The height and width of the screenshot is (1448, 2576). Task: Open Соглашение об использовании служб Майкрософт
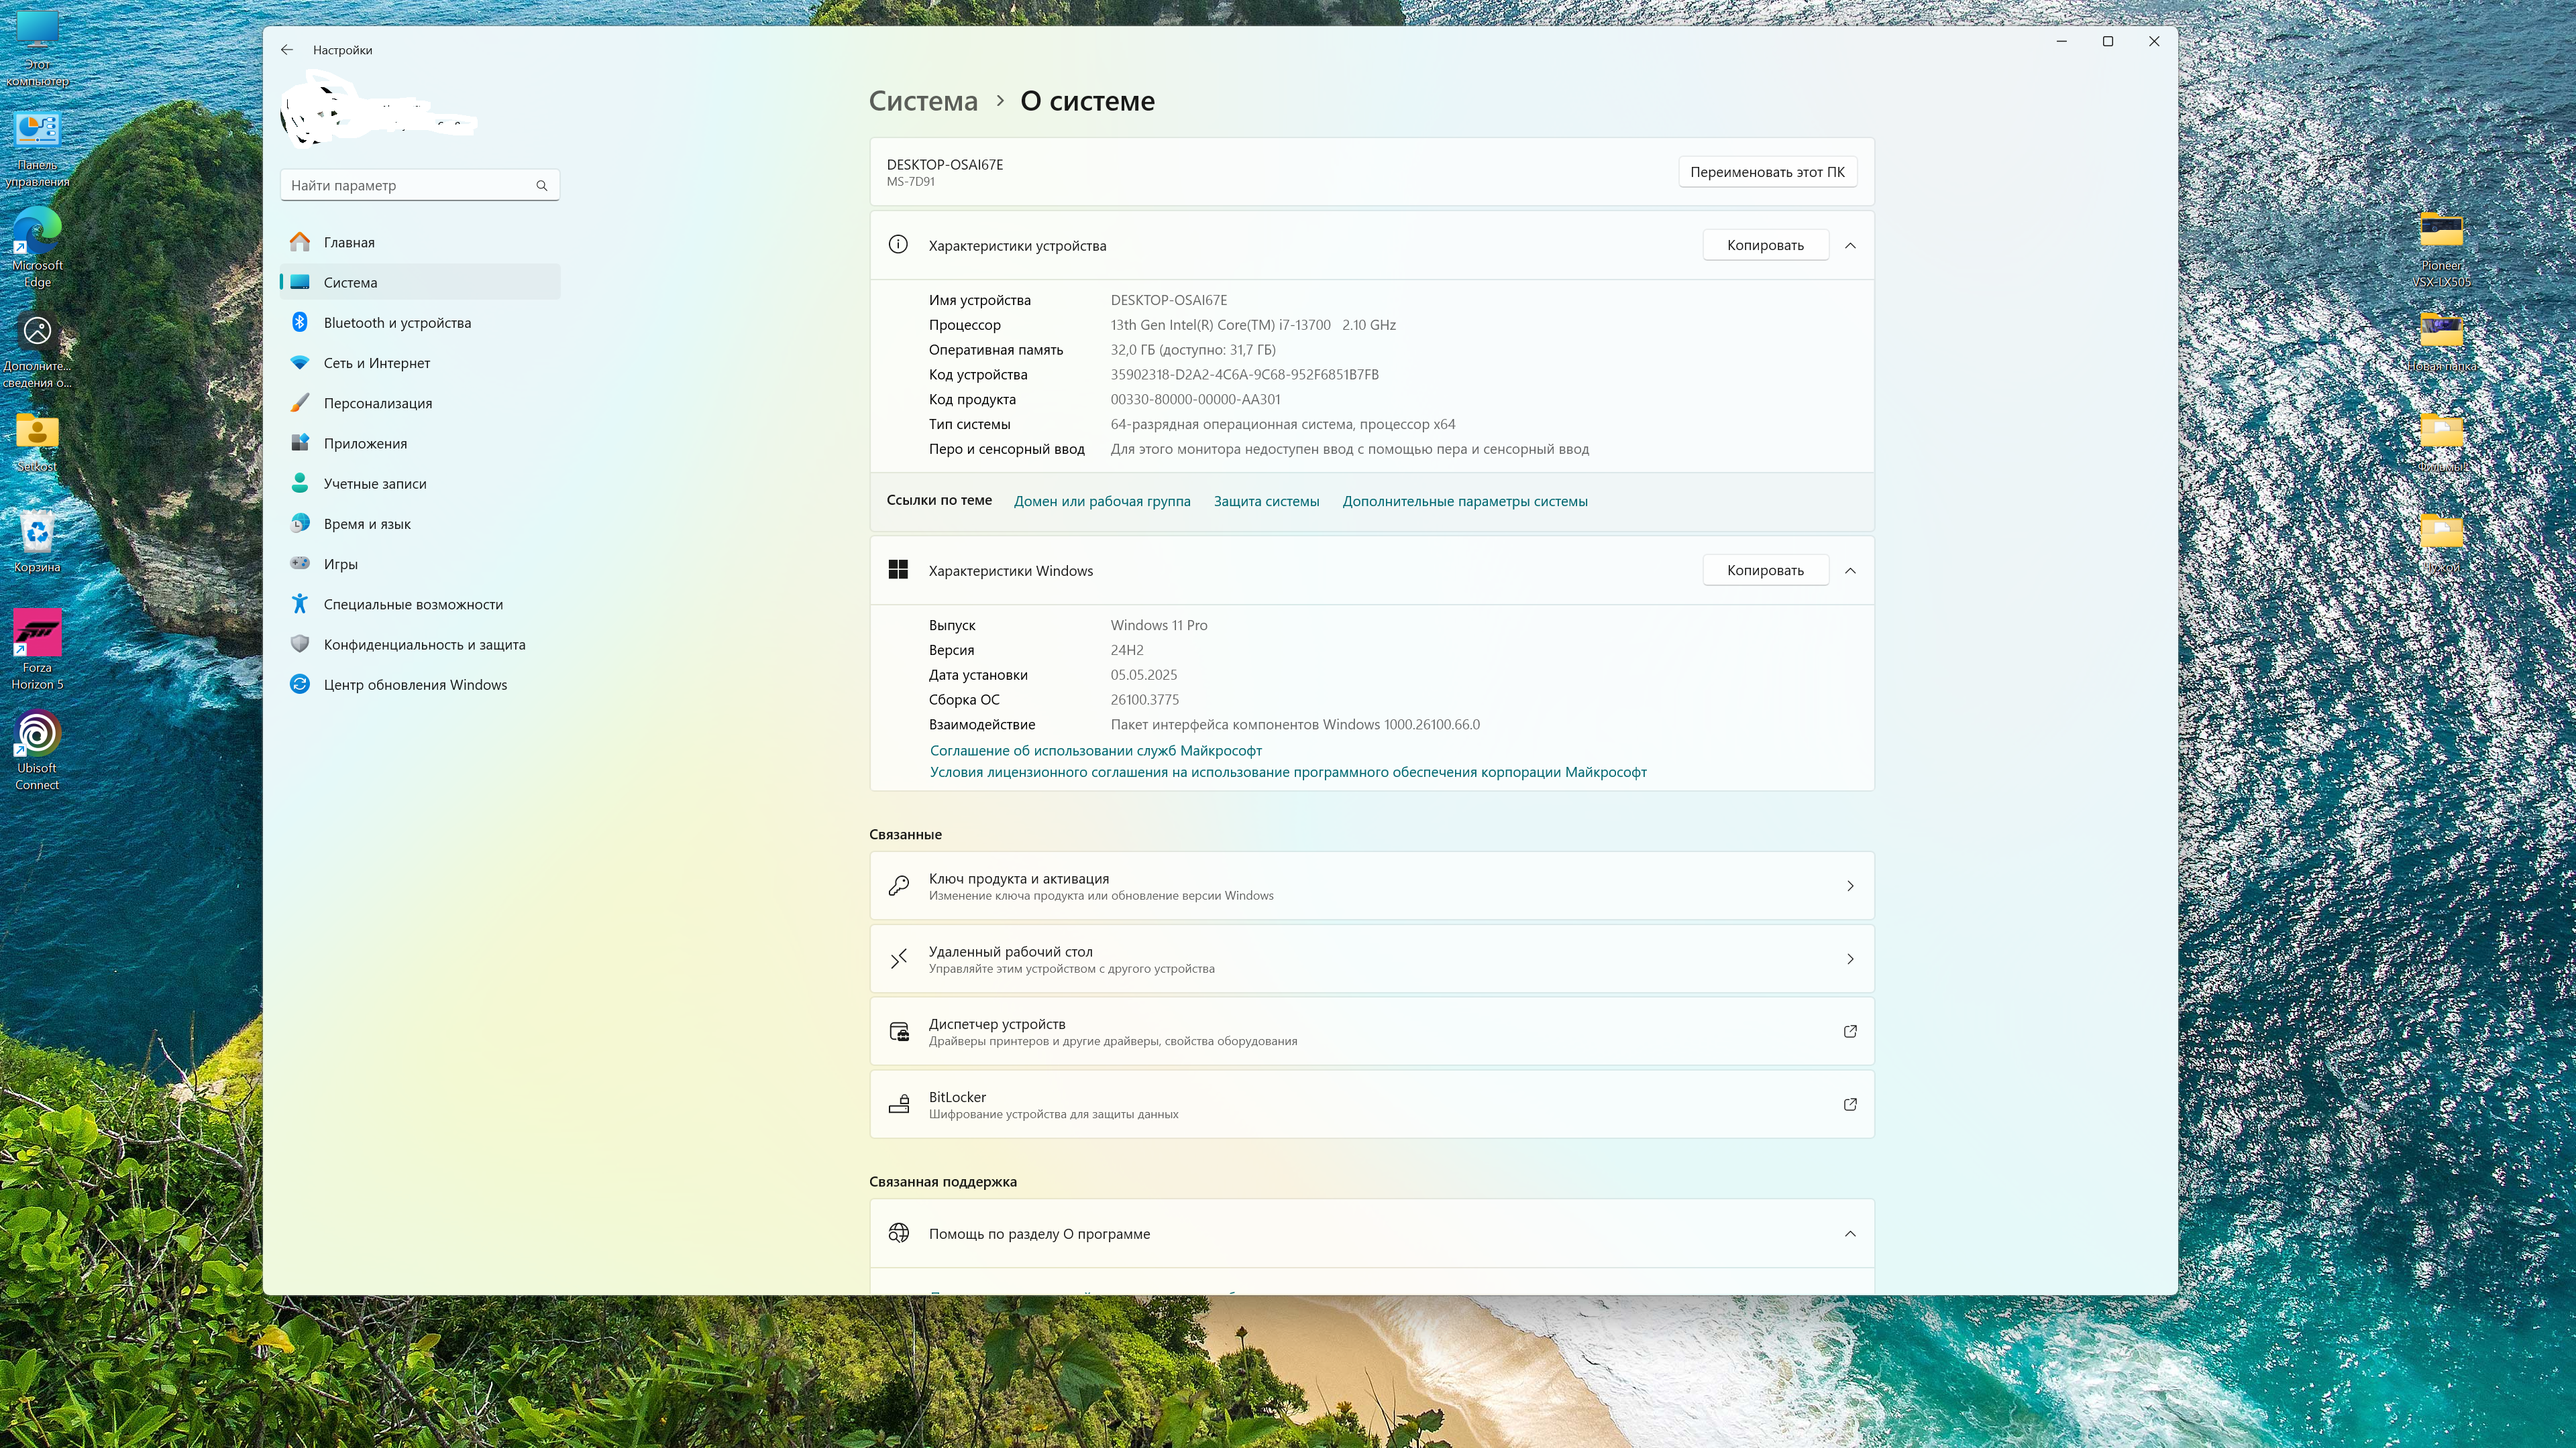[1096, 751]
